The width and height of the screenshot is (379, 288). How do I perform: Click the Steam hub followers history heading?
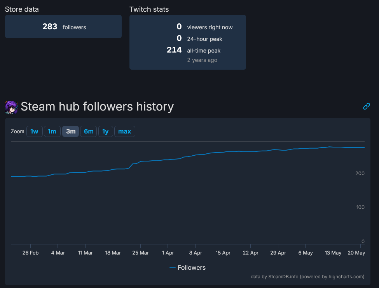pyautogui.click(x=97, y=106)
